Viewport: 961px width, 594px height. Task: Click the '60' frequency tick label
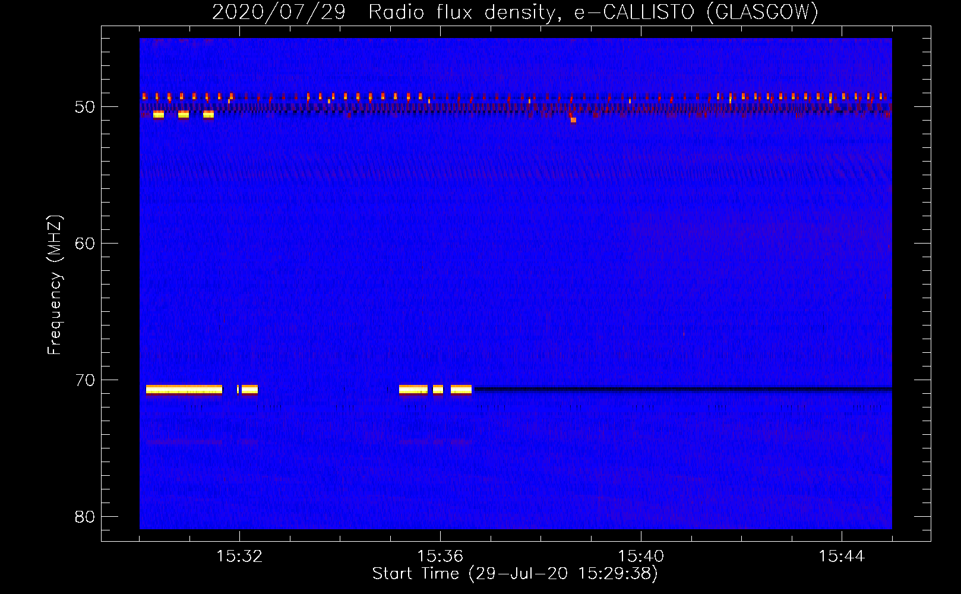85,244
